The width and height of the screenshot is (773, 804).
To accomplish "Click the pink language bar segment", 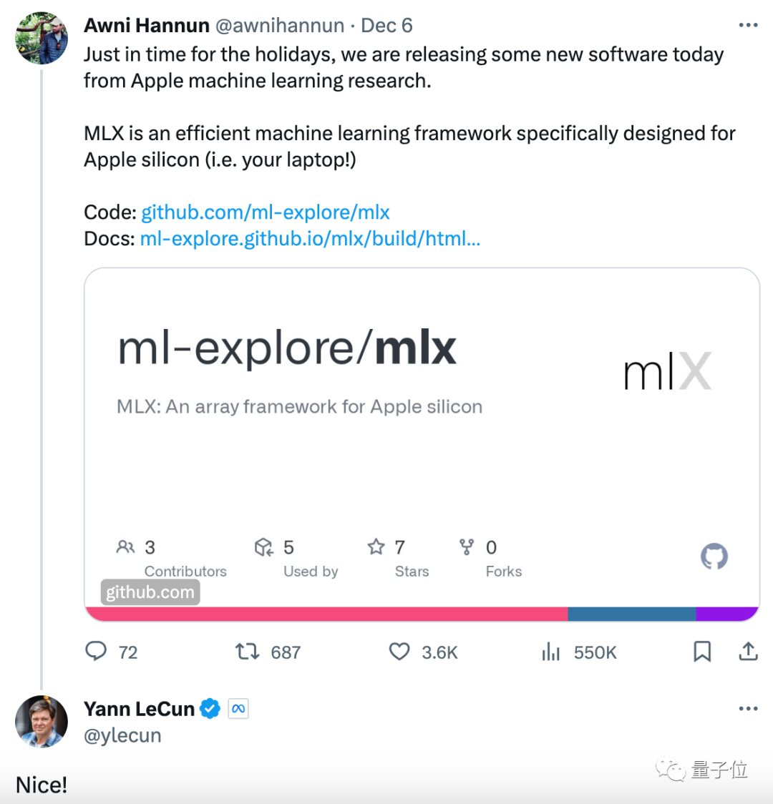I will 326,614.
